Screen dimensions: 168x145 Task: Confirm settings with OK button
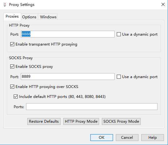coord(102,138)
